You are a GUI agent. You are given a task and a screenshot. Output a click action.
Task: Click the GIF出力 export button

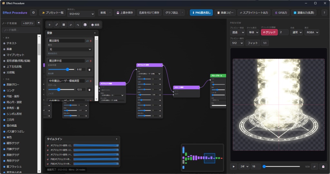(x=281, y=13)
